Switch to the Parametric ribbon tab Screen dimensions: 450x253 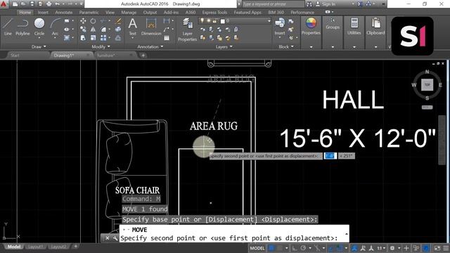pyautogui.click(x=89, y=13)
